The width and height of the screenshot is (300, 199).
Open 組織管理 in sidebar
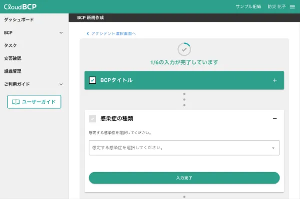(x=12, y=71)
